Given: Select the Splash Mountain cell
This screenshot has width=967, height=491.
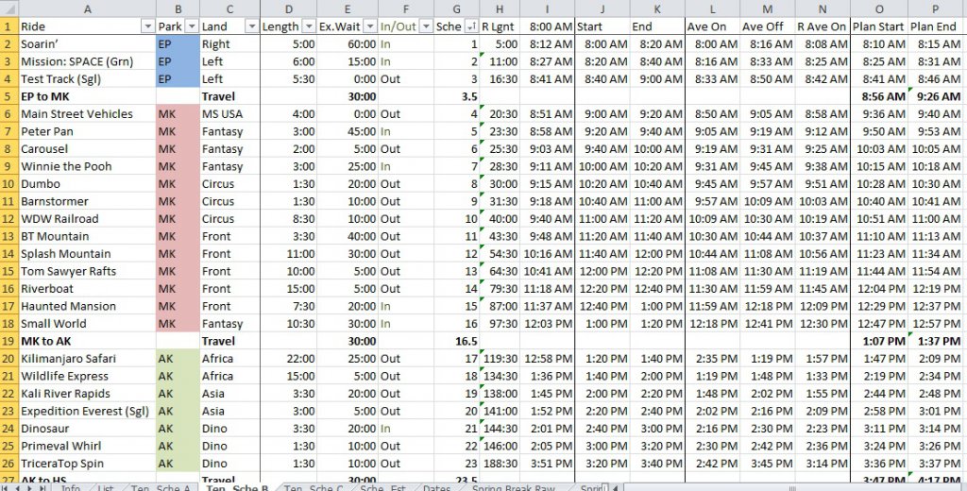Looking at the screenshot, I should pyautogui.click(x=87, y=253).
